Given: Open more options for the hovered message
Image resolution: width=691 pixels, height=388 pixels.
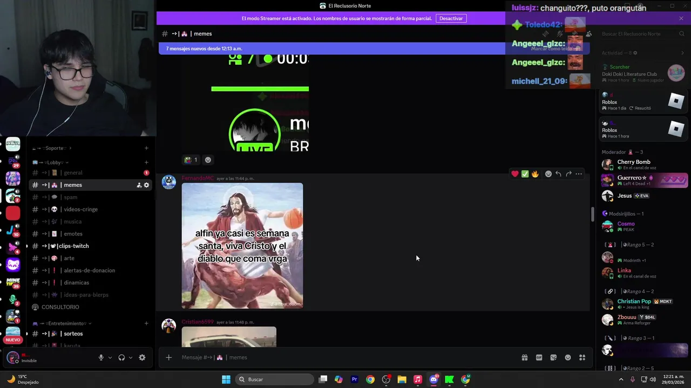Looking at the screenshot, I should coord(579,174).
